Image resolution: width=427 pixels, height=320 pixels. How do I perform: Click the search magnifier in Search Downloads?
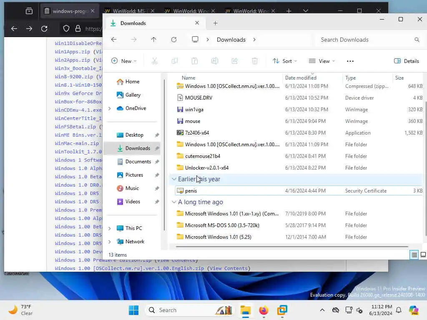click(x=417, y=40)
